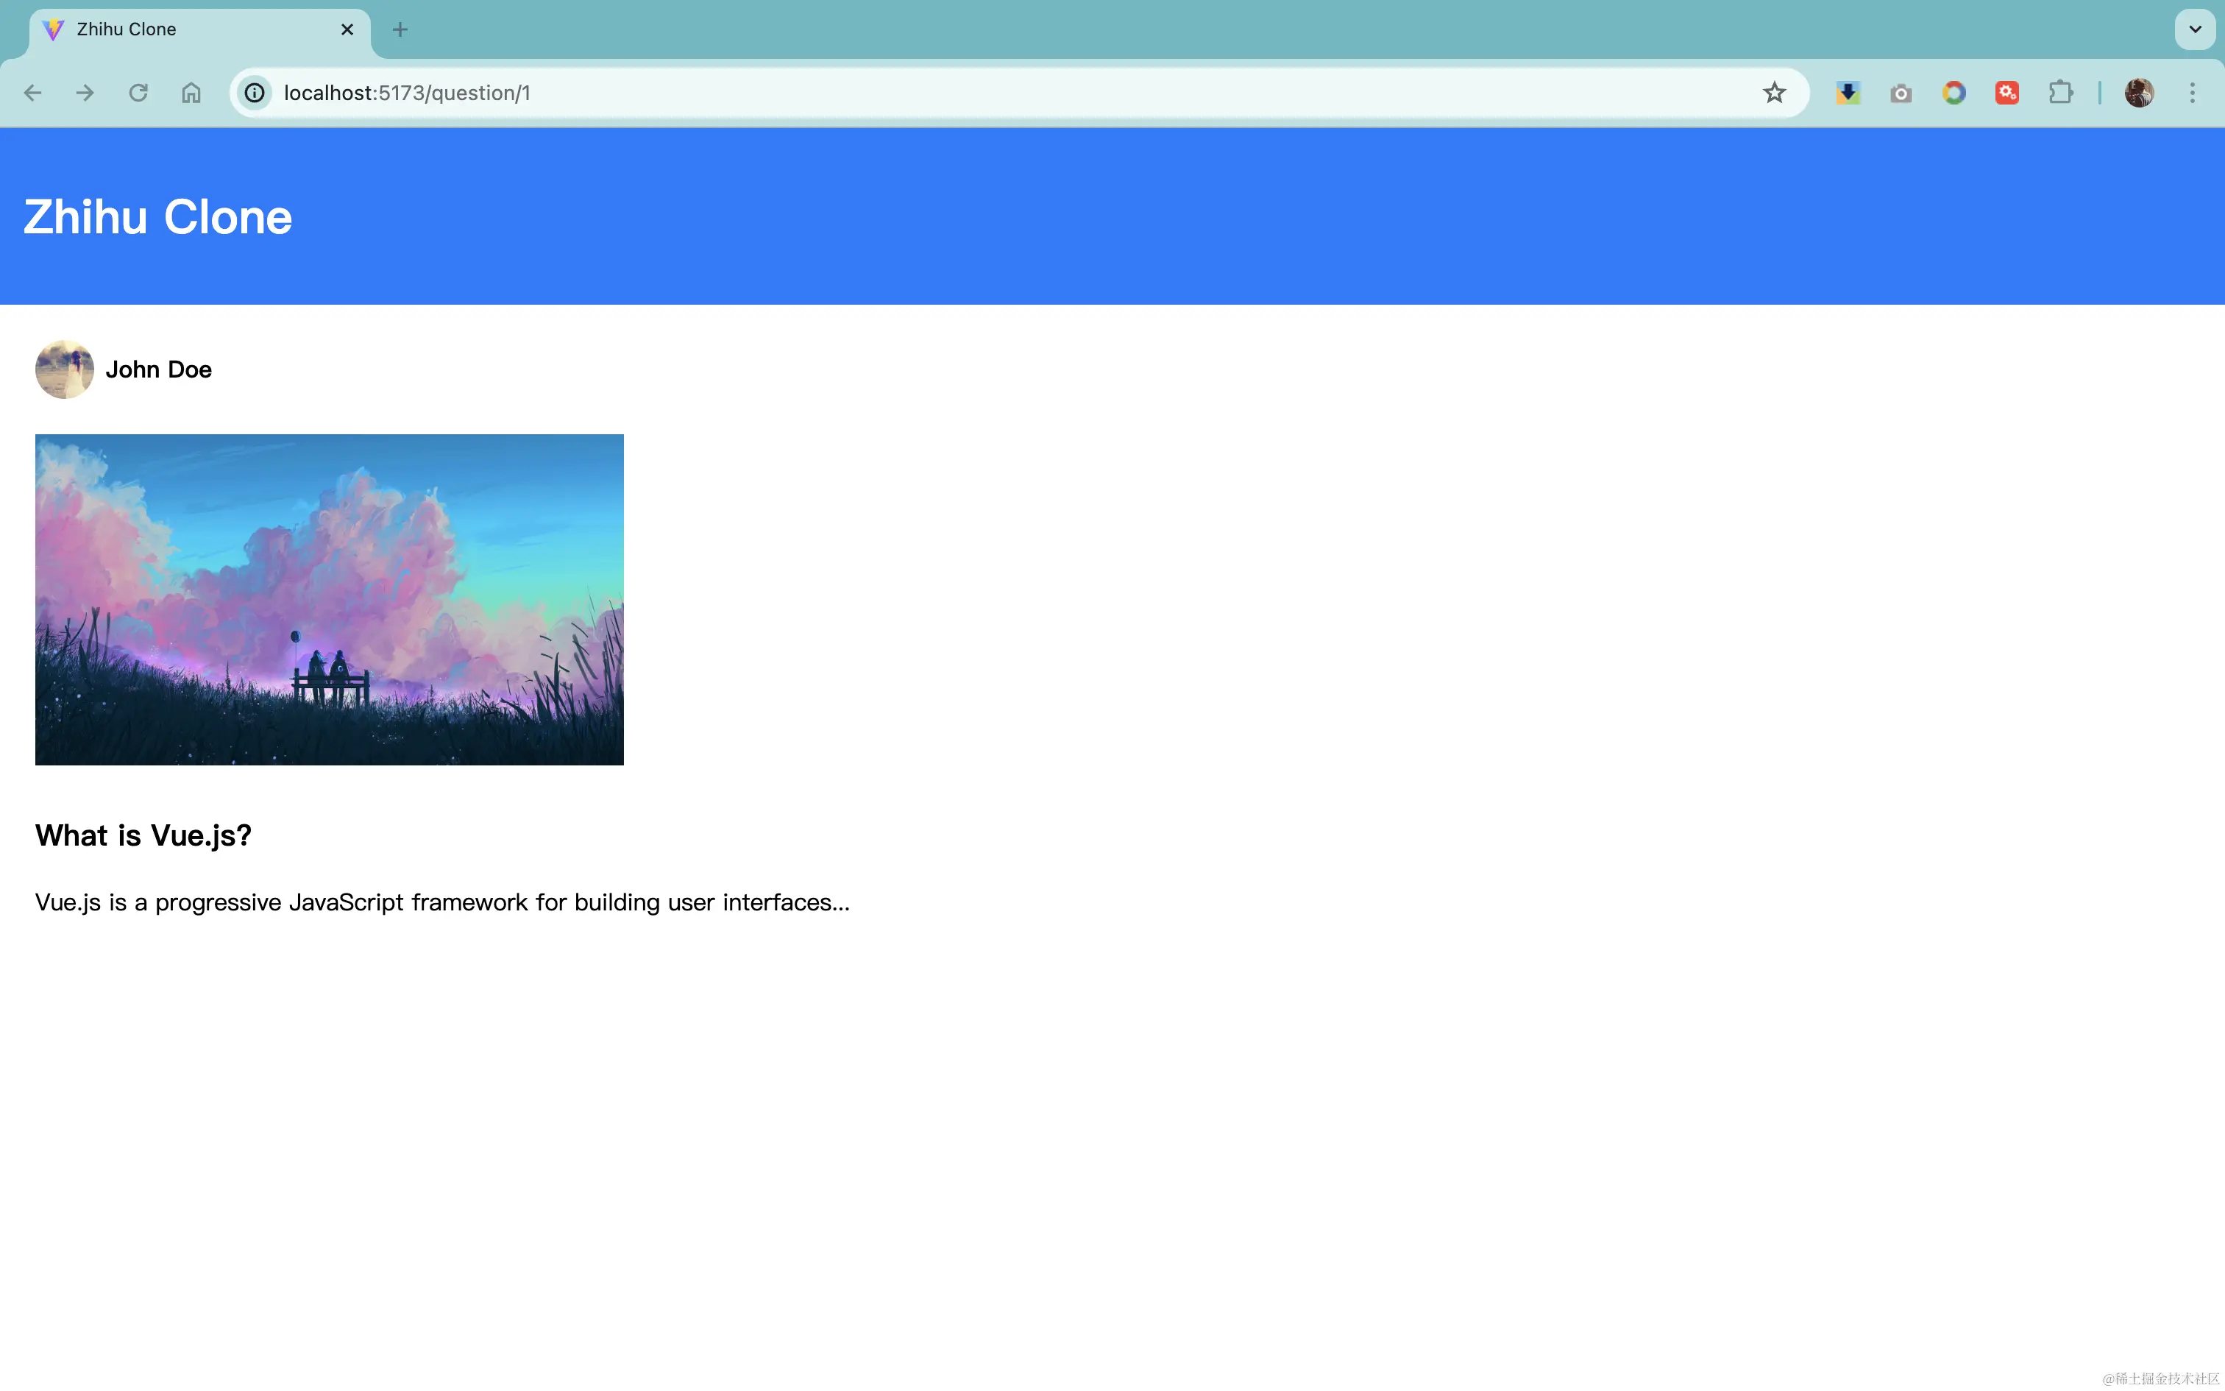
Task: Open the colorful ring extension icon
Action: (1953, 93)
